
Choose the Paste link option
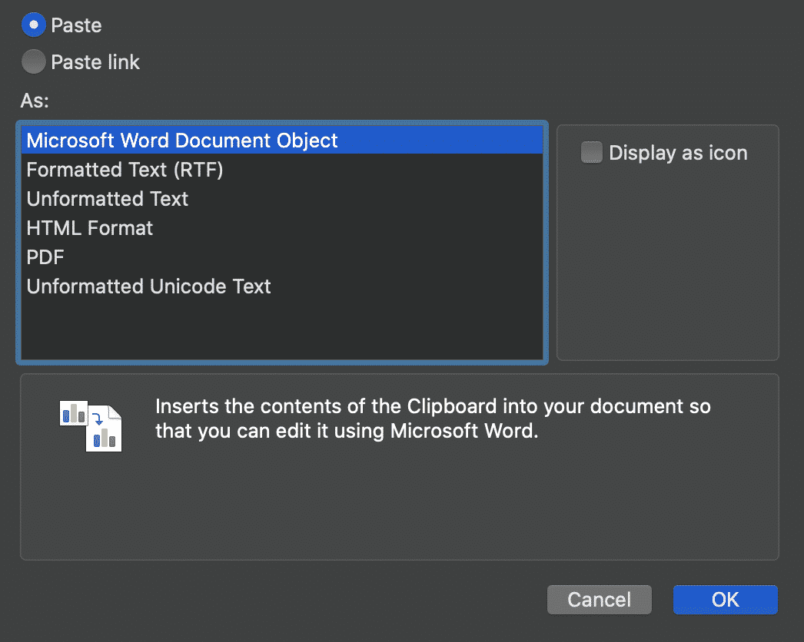[x=35, y=61]
